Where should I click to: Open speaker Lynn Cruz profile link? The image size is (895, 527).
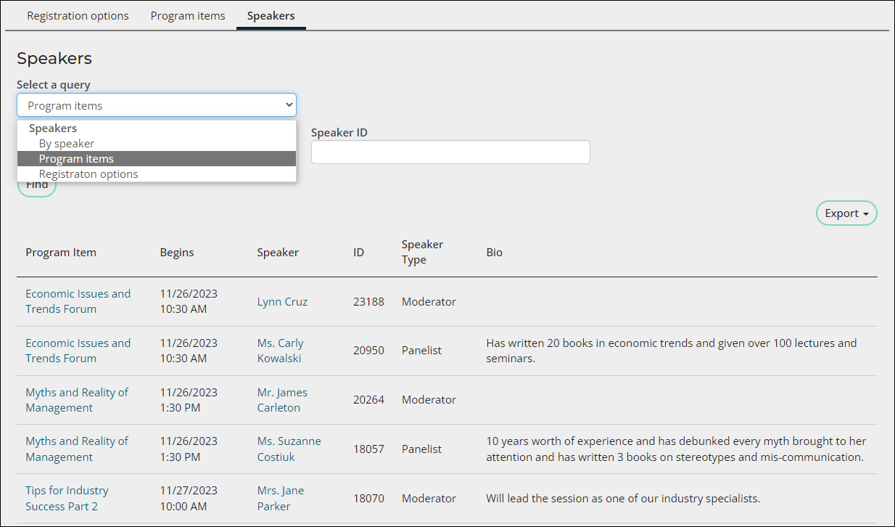coord(282,302)
